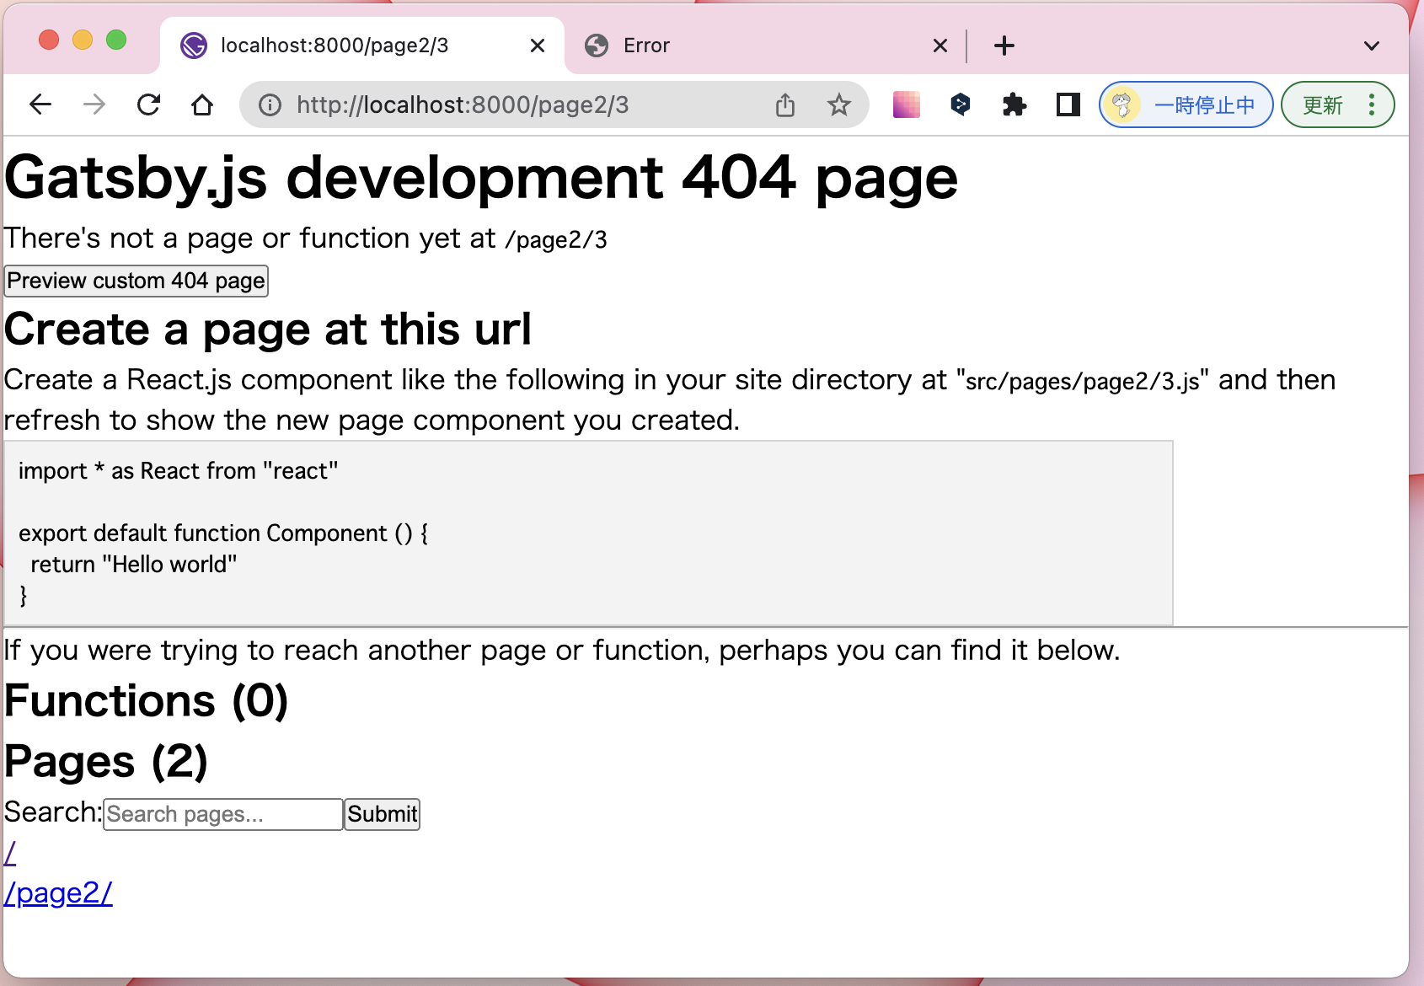Viewport: 1424px width, 986px height.
Task: Open the Extensions puzzle menu
Action: coord(1014,104)
